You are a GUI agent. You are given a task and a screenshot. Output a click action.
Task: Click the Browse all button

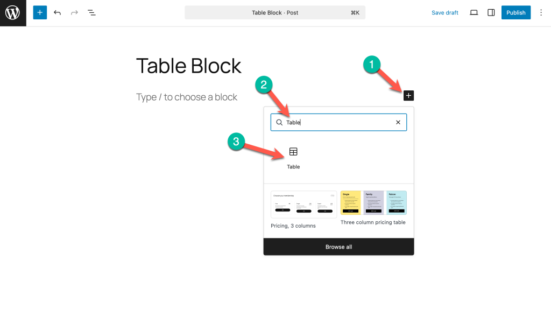[338, 247]
